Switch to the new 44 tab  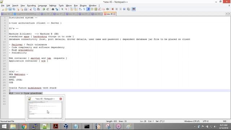(97, 14)
